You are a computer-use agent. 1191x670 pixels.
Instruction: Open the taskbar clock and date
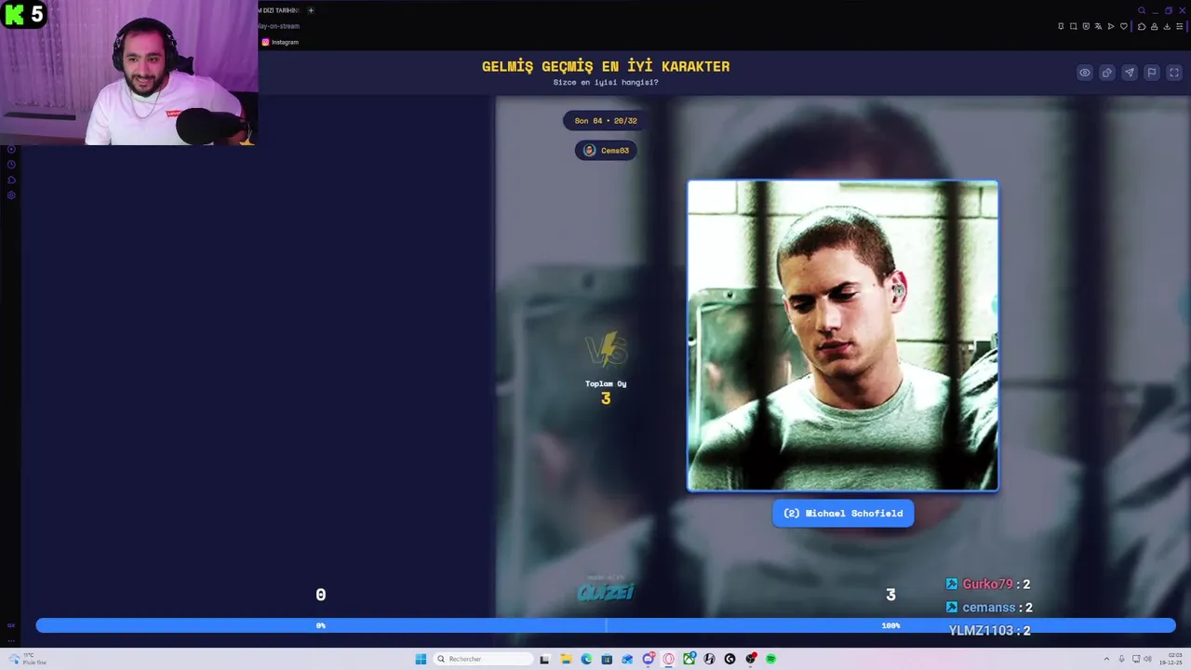click(1171, 659)
